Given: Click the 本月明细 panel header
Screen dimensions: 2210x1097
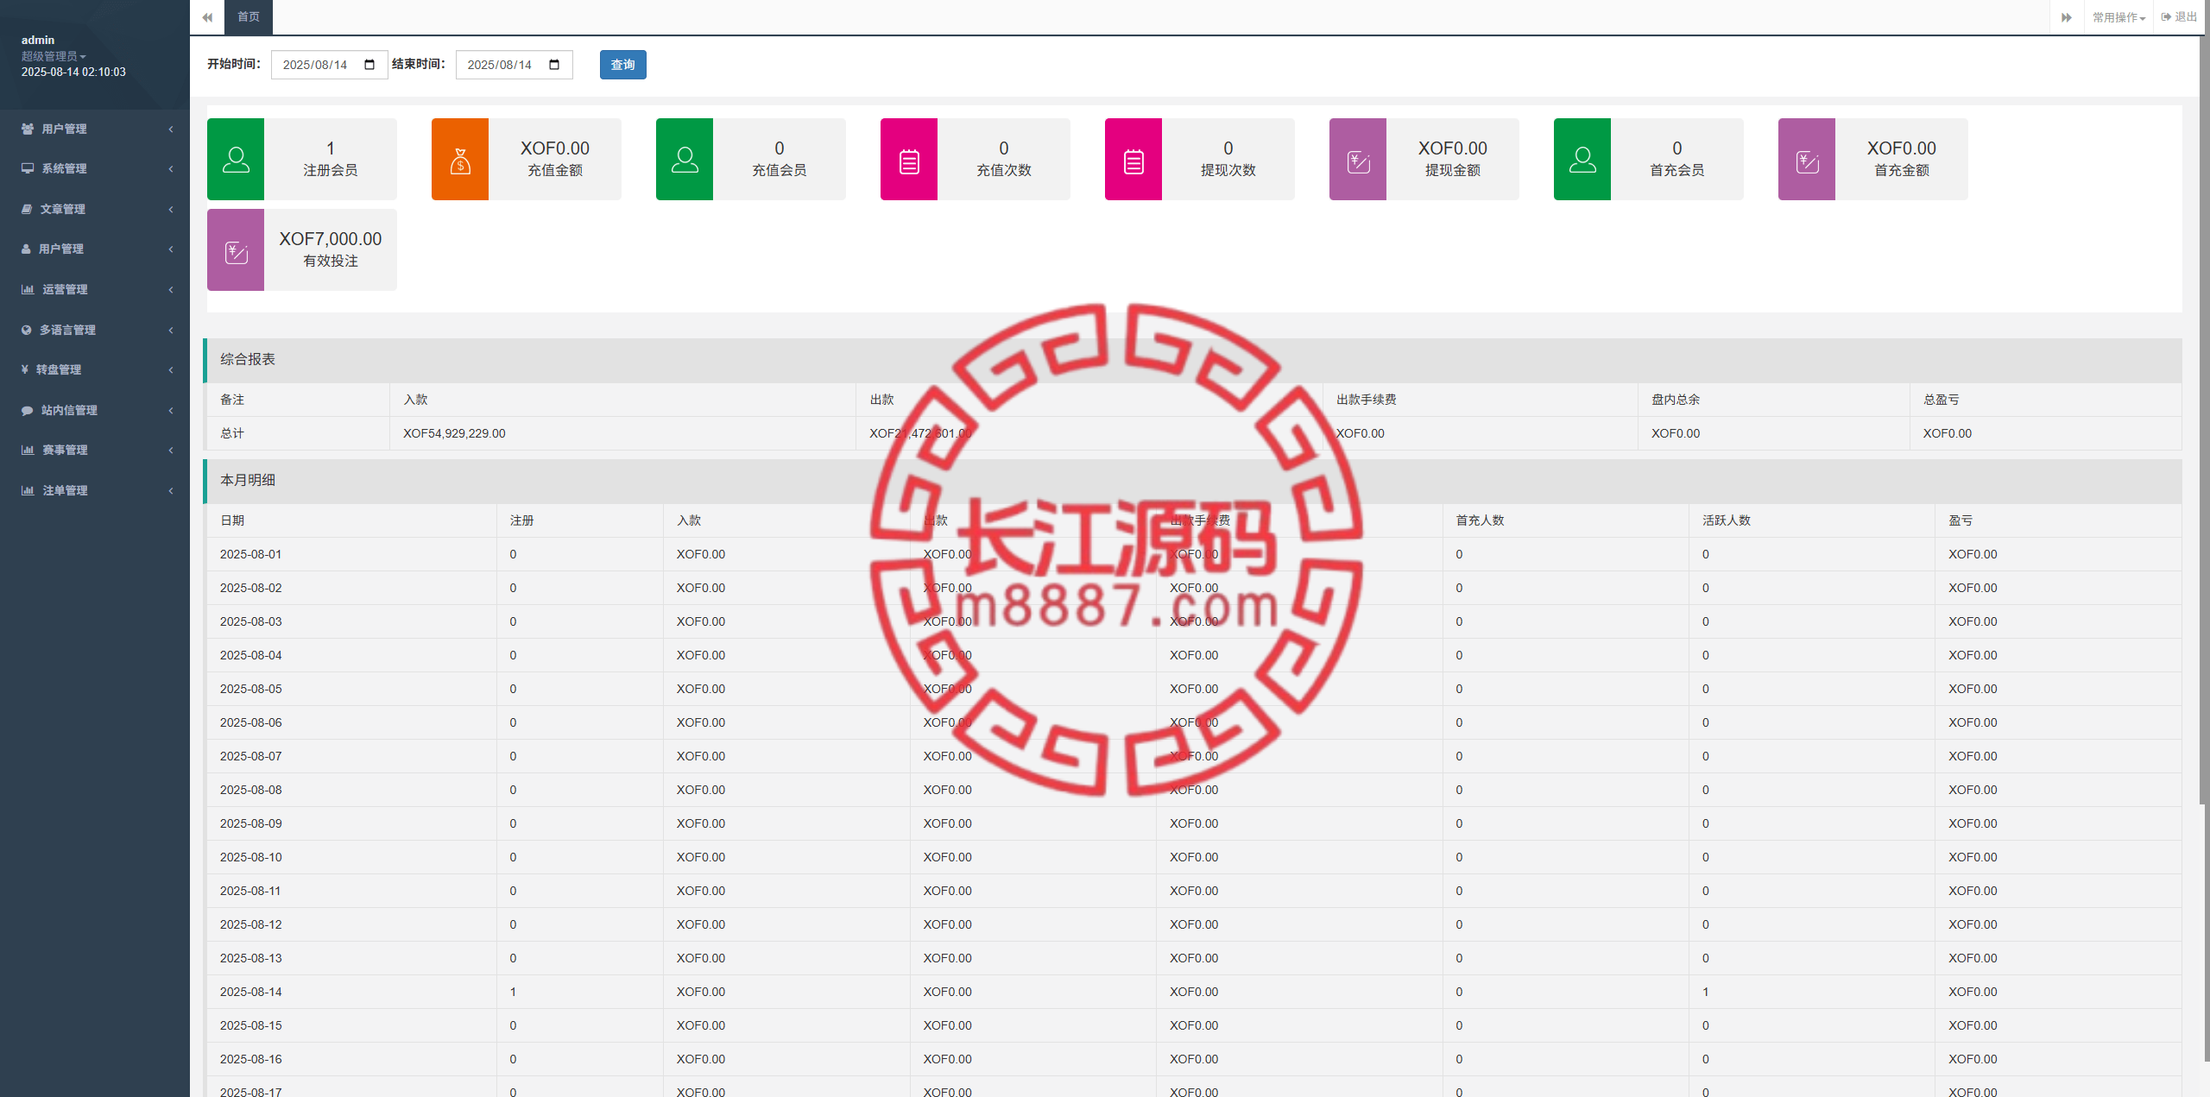Looking at the screenshot, I should point(1192,480).
